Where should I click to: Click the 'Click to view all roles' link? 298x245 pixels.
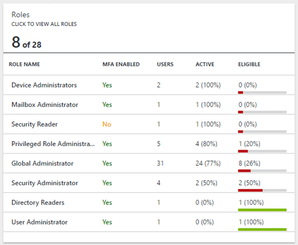click(44, 24)
